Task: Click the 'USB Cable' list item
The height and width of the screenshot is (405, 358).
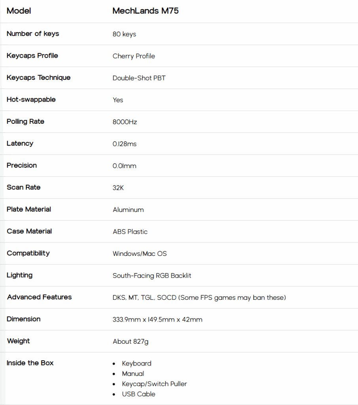Action: click(139, 394)
